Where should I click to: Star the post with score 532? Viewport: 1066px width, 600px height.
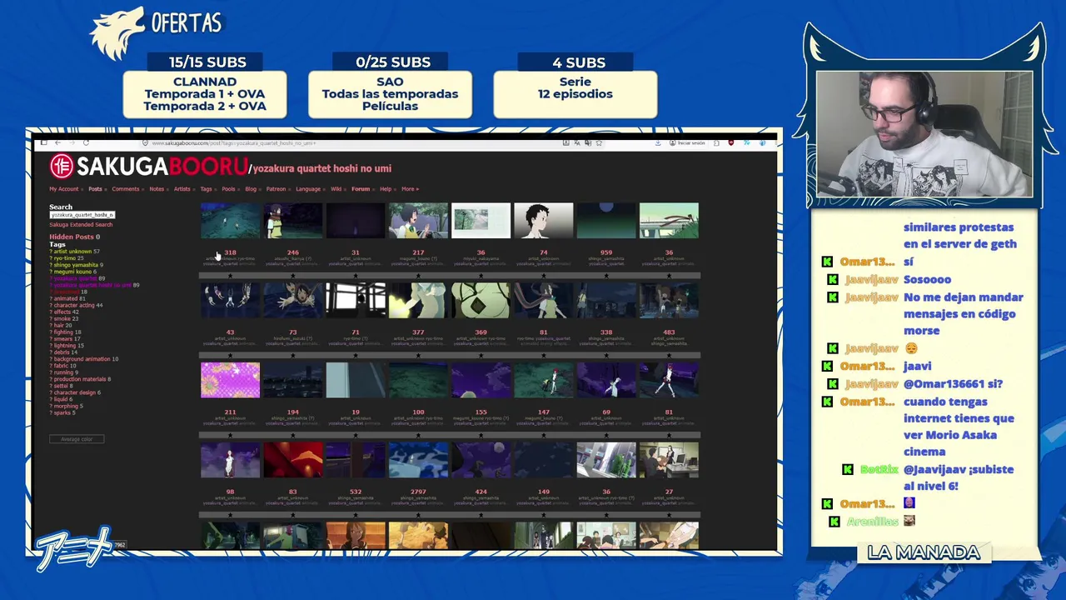[x=356, y=515]
